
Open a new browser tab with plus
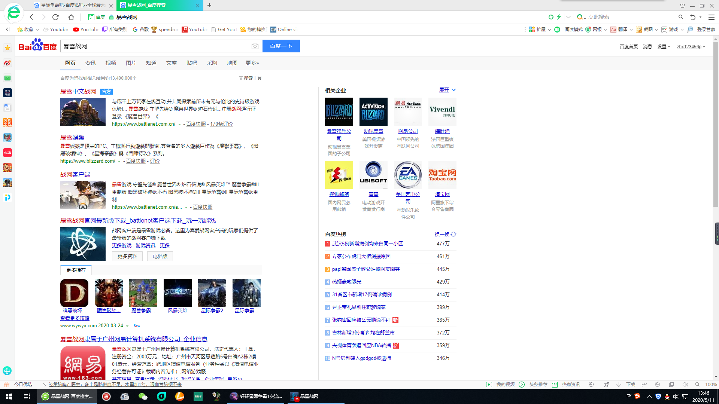click(209, 5)
